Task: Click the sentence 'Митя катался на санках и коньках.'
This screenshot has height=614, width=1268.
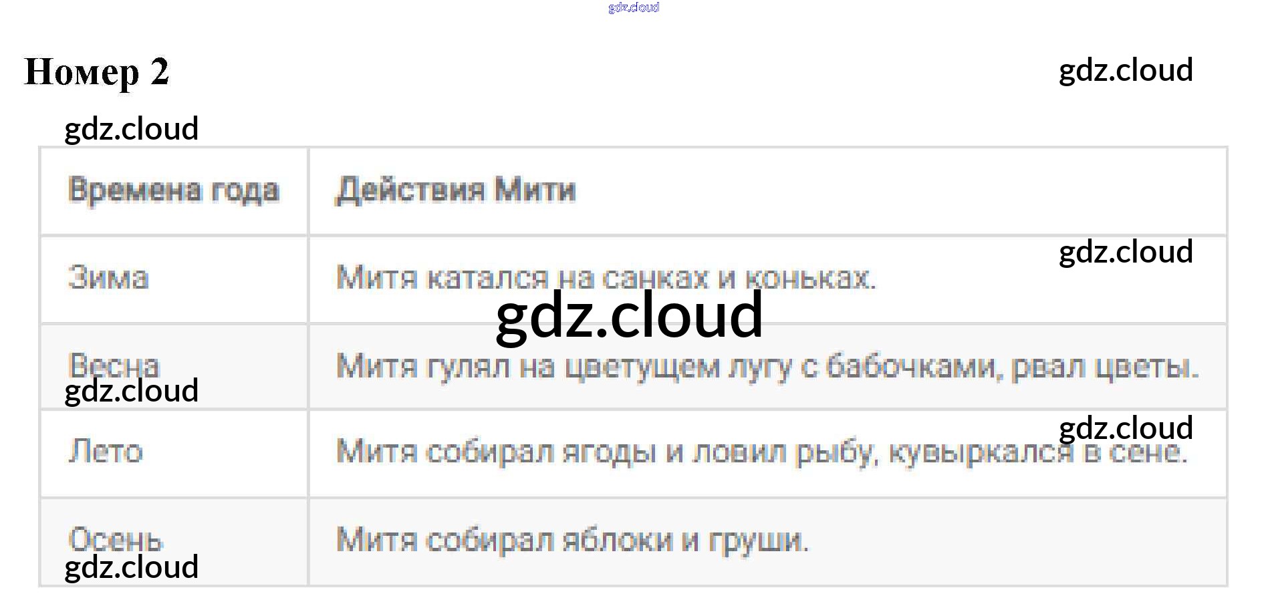Action: (x=605, y=277)
